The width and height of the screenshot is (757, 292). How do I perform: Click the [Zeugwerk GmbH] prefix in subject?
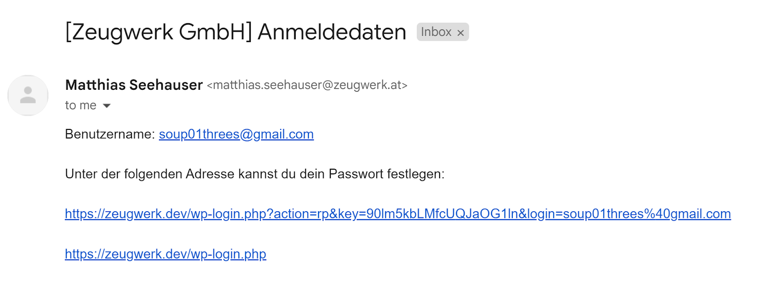(x=158, y=32)
